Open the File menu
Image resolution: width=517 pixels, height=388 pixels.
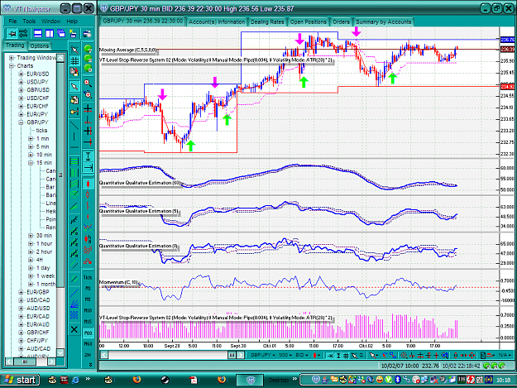tap(12, 22)
